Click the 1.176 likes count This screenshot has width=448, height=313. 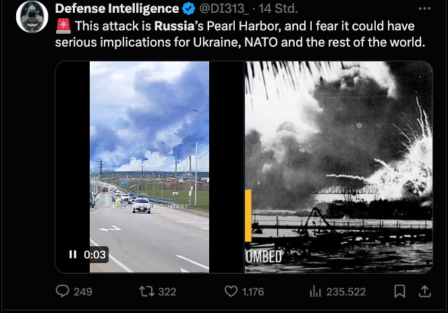tap(253, 291)
